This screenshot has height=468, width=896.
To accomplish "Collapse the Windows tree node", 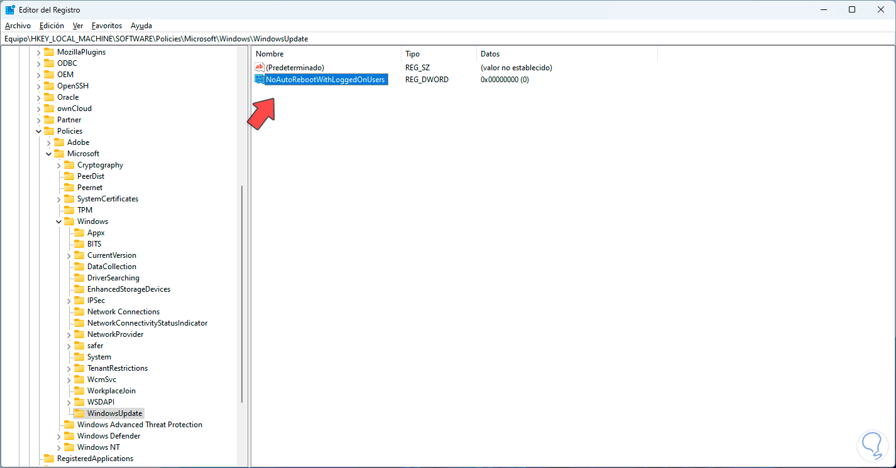I will pos(59,221).
